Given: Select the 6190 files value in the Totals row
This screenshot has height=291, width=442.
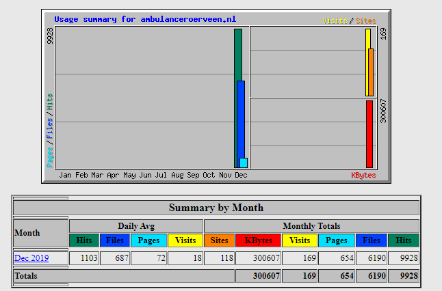Looking at the screenshot, I should (372, 276).
